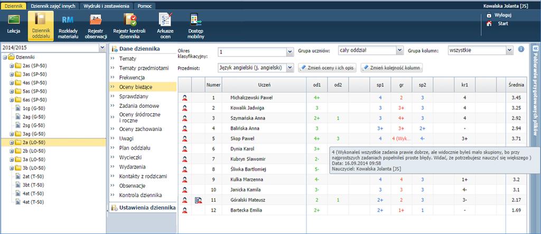Click the Wyloguj padlock icon

coord(489,15)
